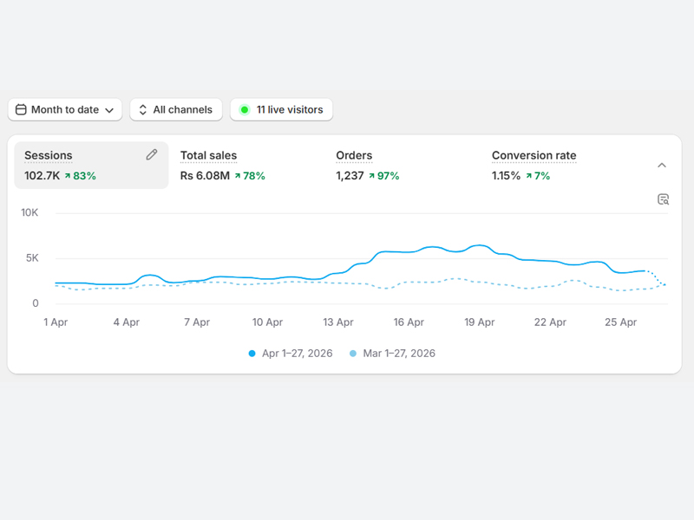Select the Conversion rate metric

tap(534, 156)
